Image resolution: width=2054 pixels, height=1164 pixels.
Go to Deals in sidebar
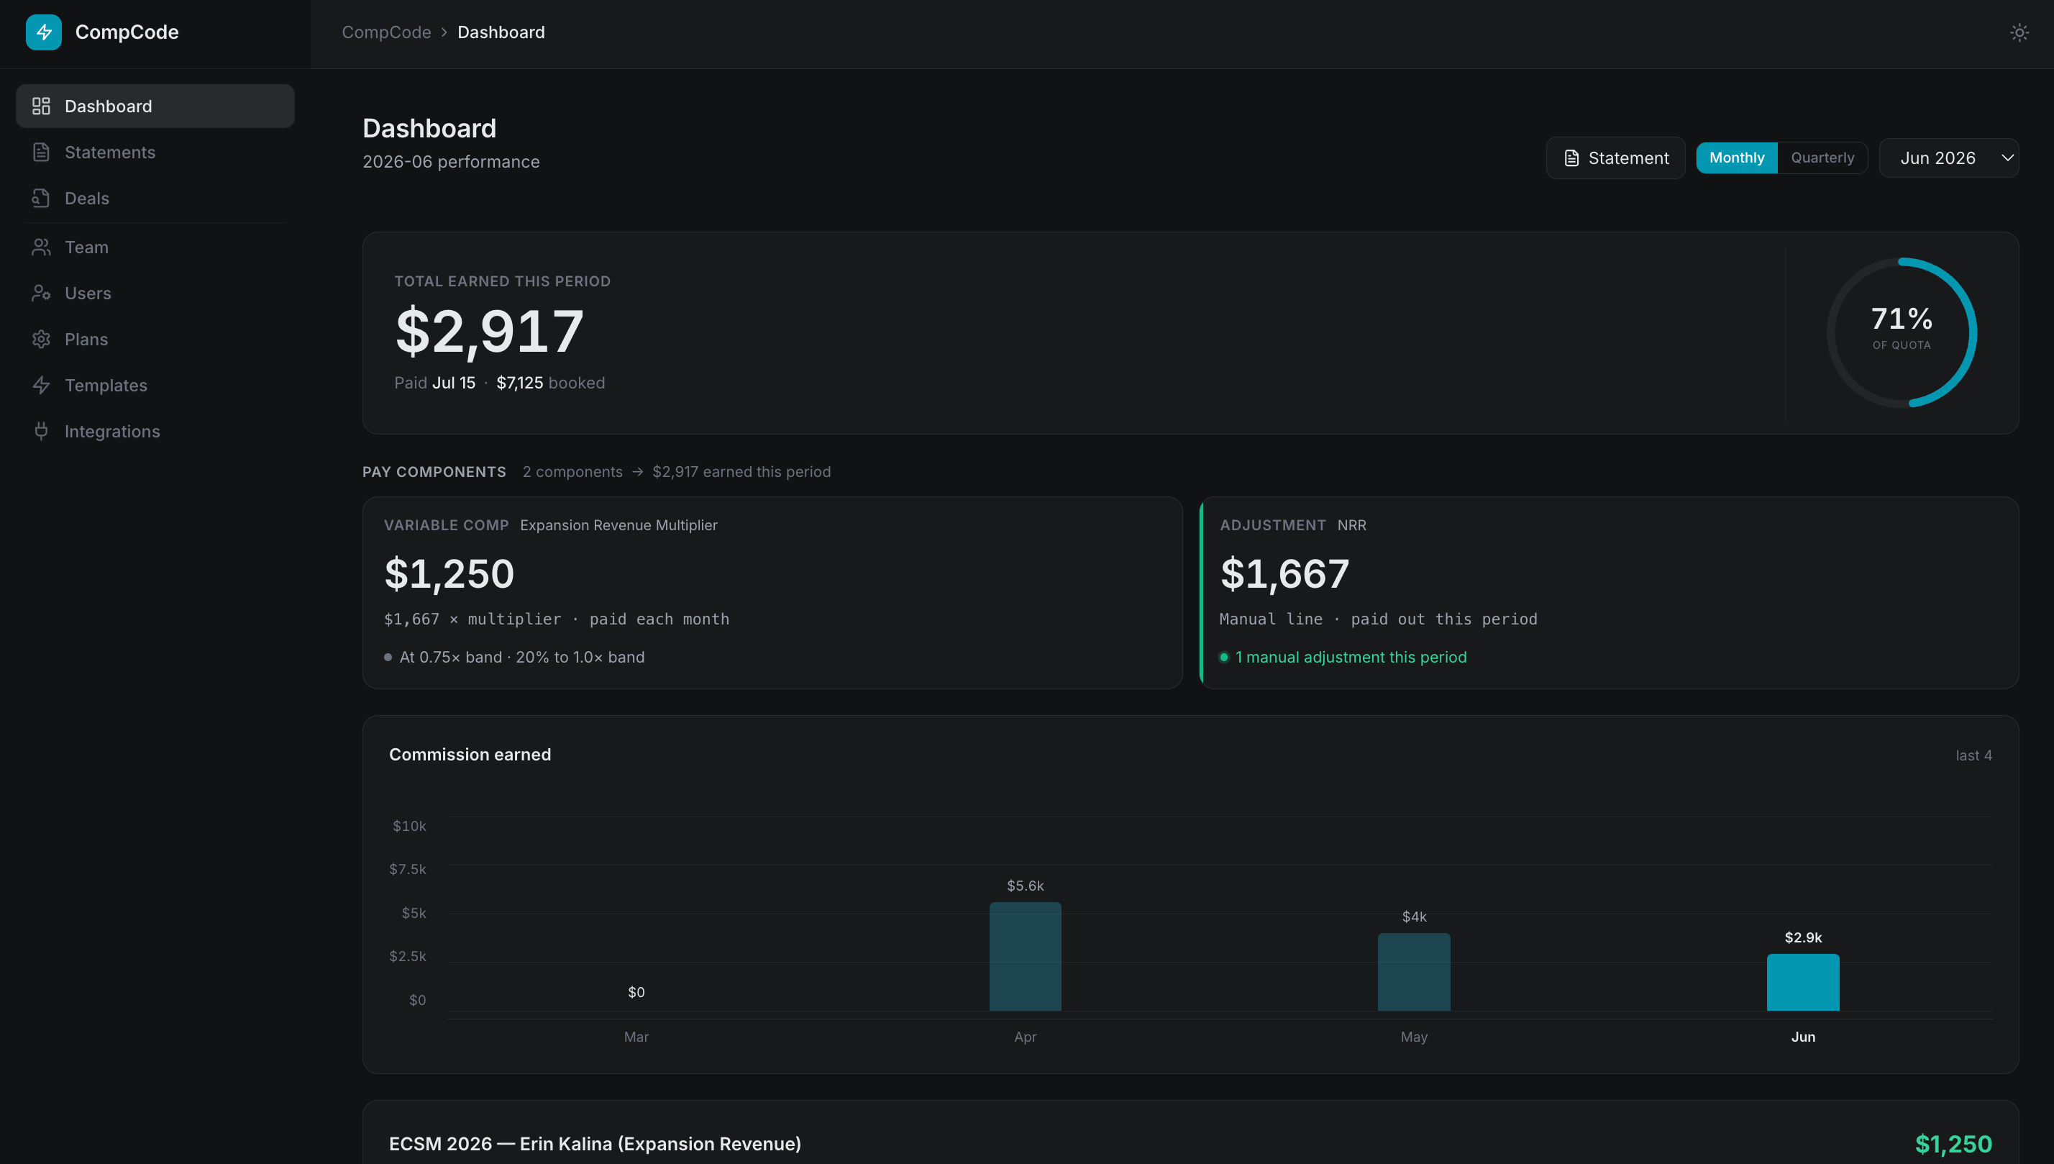tap(155, 199)
